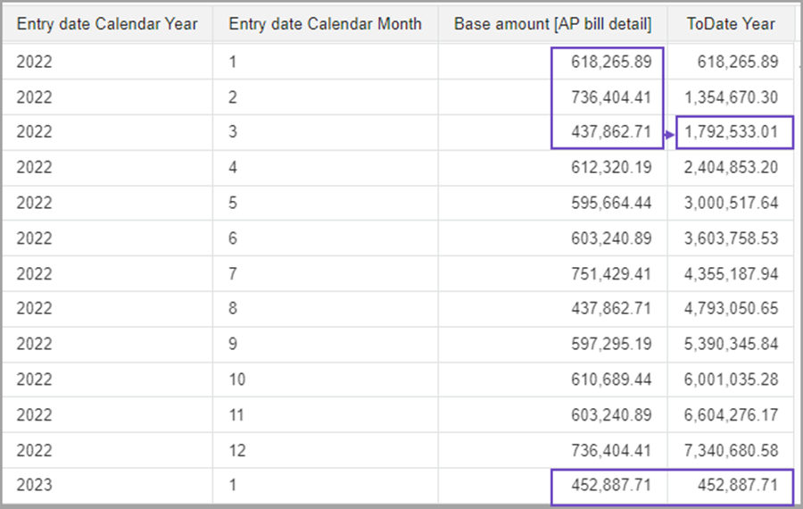
Task: Select the base amount 610,689.44 cell
Action: tap(611, 380)
